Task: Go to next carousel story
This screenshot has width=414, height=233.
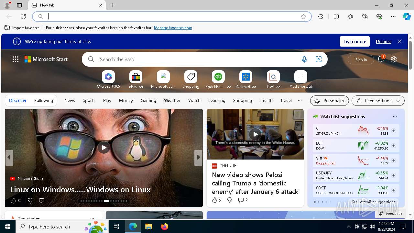Action: [198, 158]
